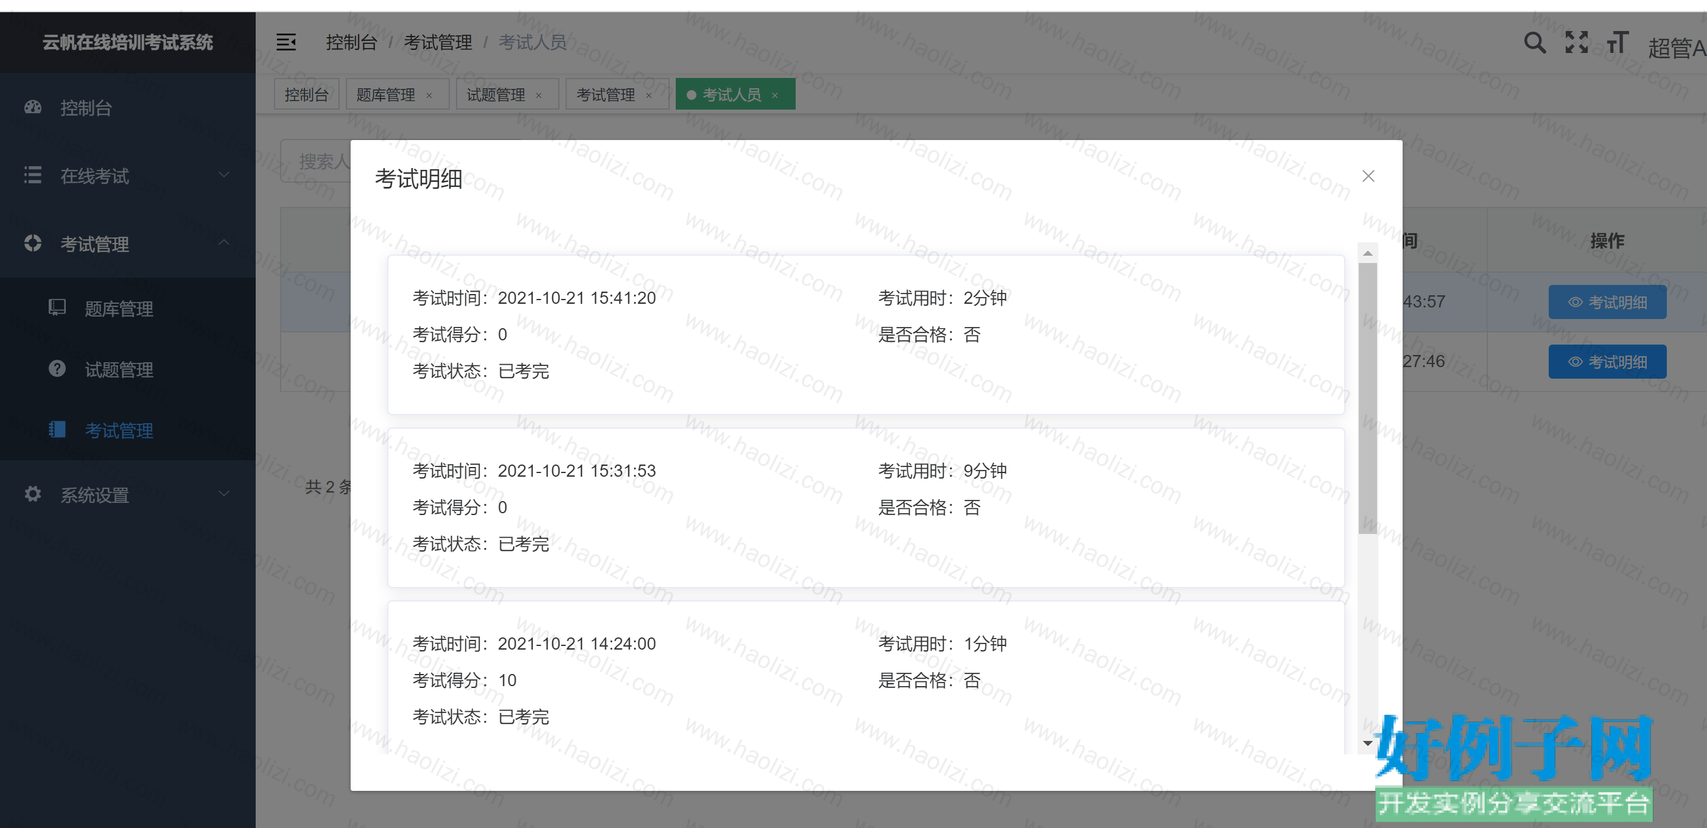Click the circle icon beside sidebar 考试管理
The image size is (1707, 828).
(32, 244)
